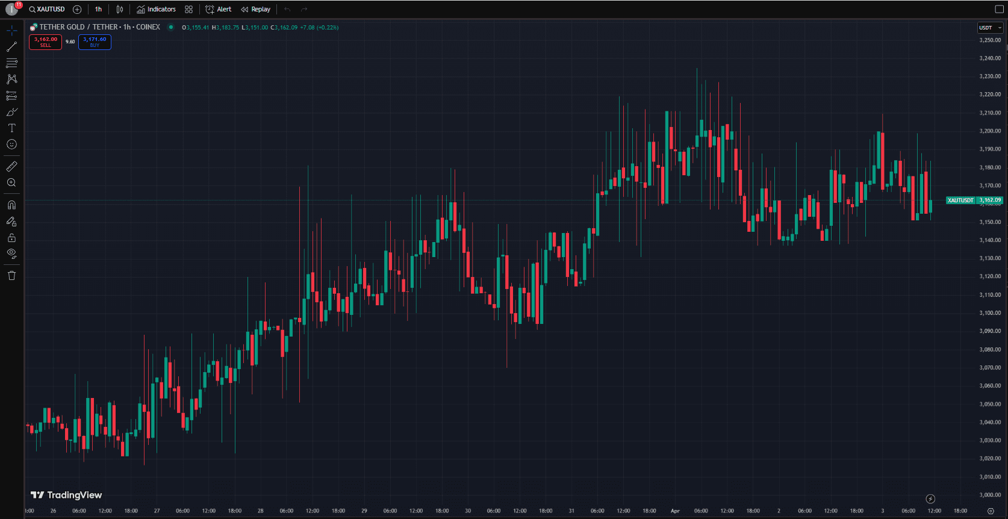Open indicator templates grid icon
This screenshot has height=519, width=1008.
[189, 9]
